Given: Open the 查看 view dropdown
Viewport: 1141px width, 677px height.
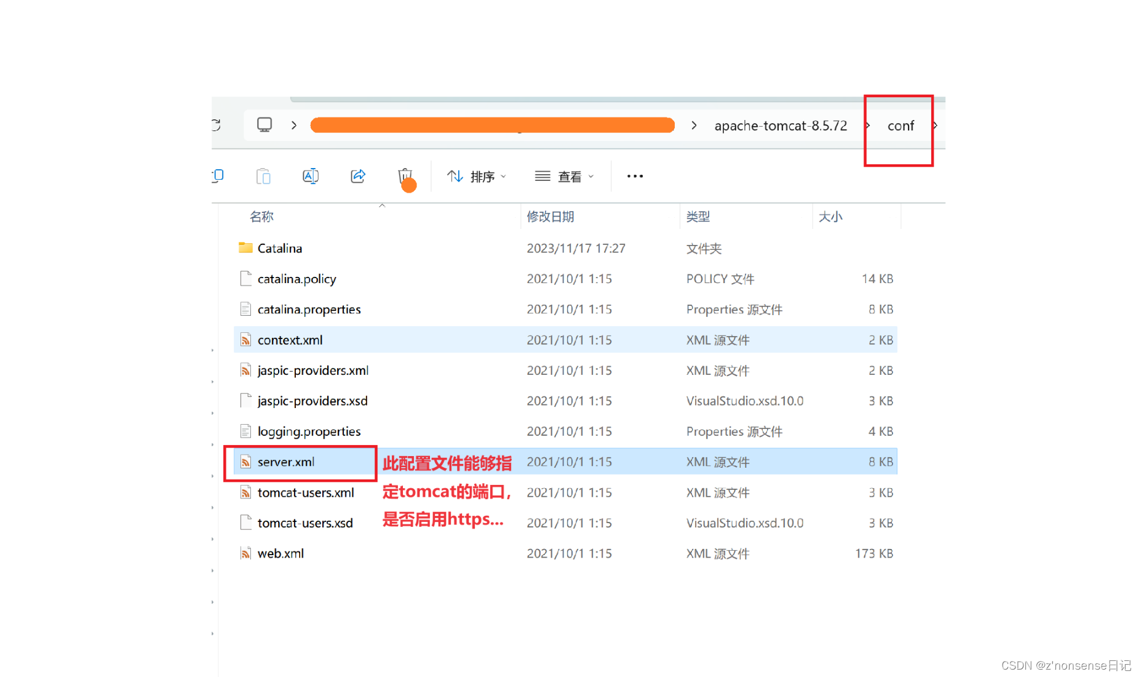Looking at the screenshot, I should [x=564, y=177].
